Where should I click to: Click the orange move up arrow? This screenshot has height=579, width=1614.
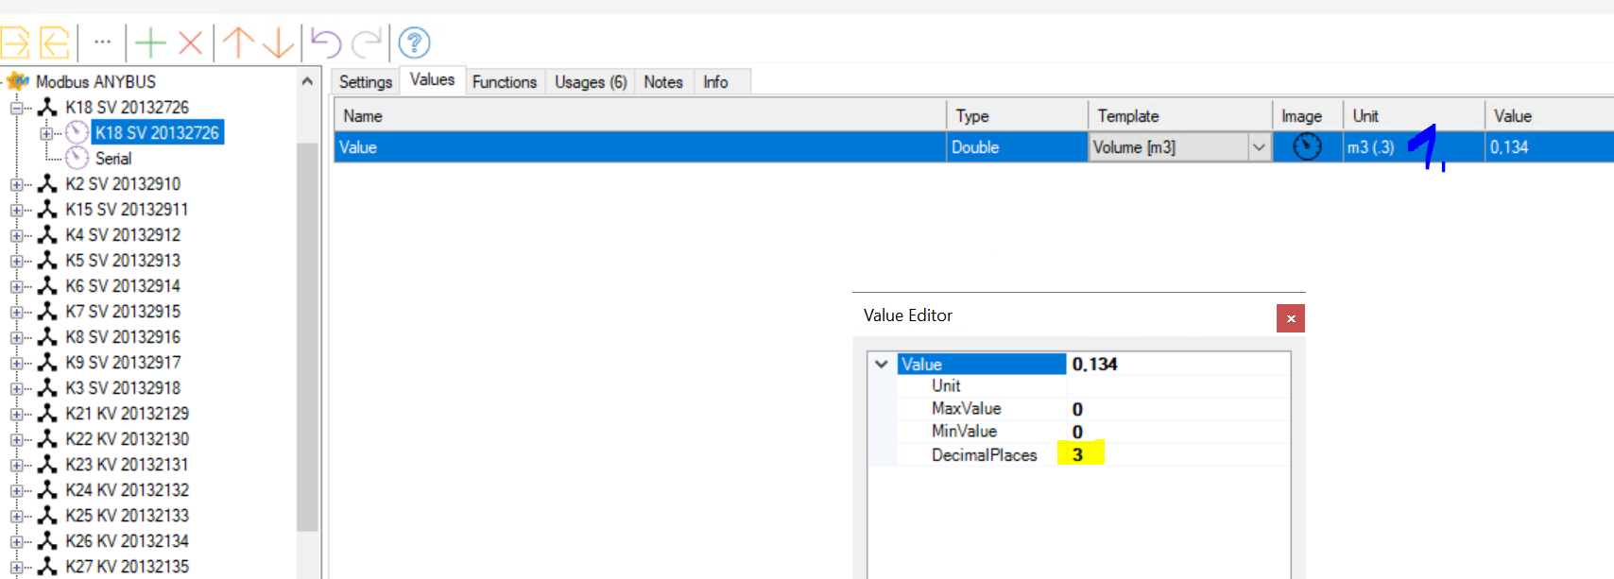[x=239, y=43]
